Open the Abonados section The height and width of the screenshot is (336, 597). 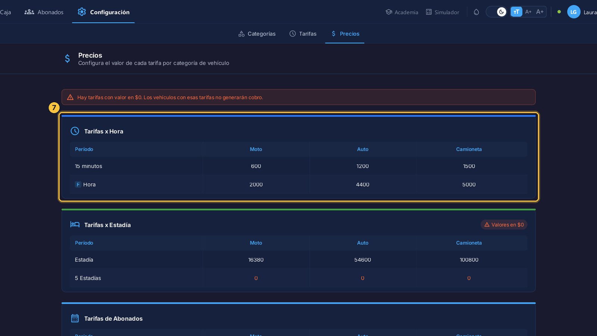[x=44, y=12]
